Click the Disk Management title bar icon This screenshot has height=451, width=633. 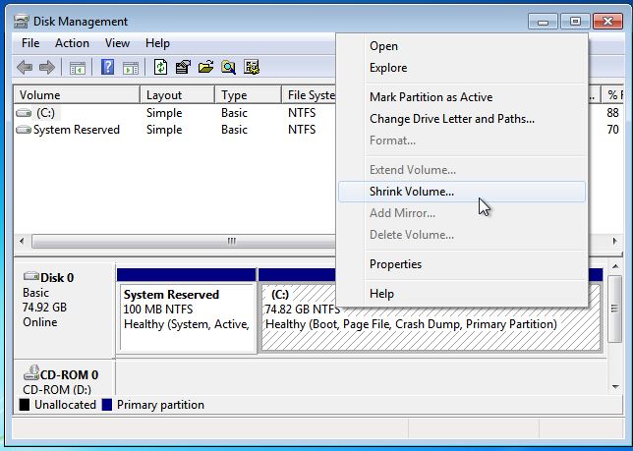tap(21, 22)
